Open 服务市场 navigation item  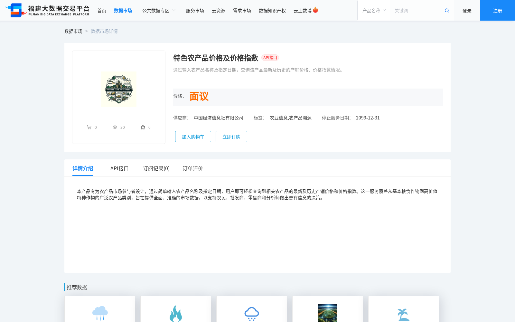(x=195, y=11)
